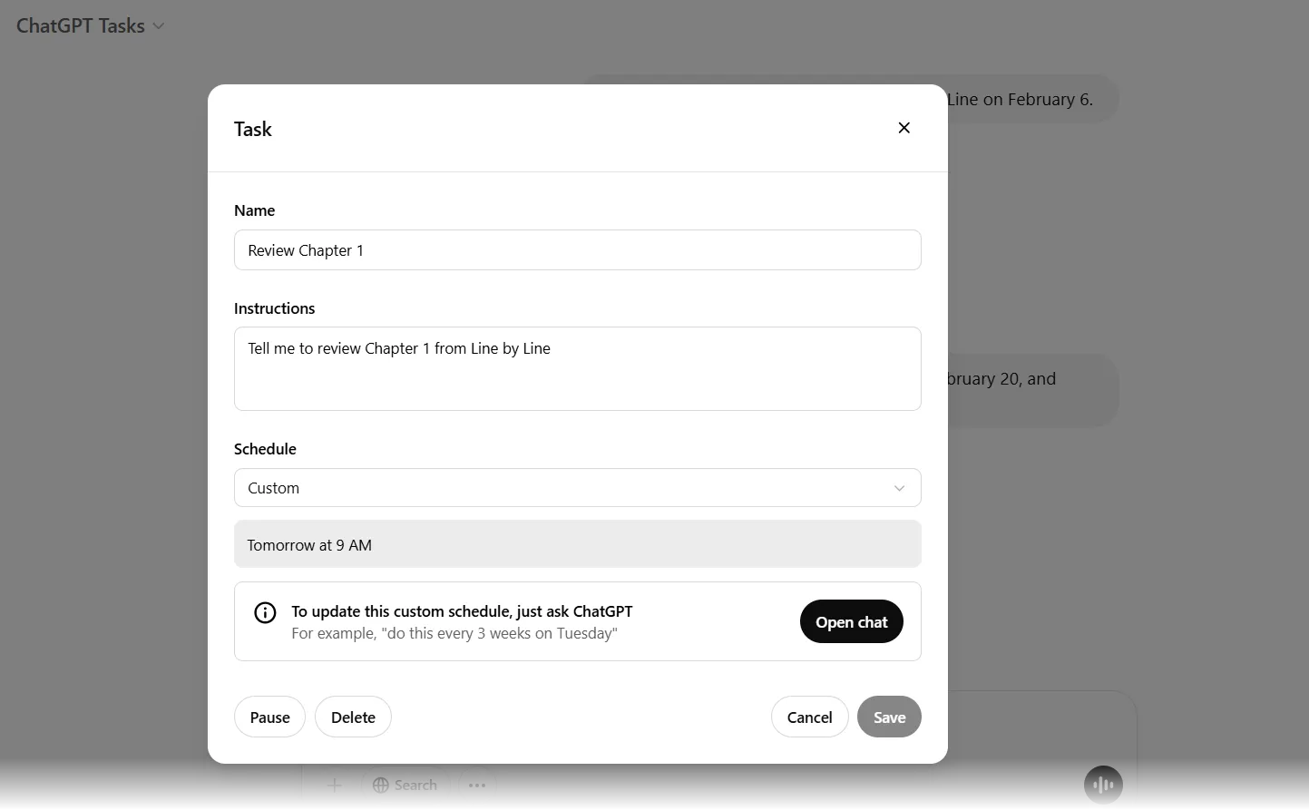Open the ChatGPT Tasks model selector
This screenshot has height=810, width=1309.
click(x=91, y=26)
